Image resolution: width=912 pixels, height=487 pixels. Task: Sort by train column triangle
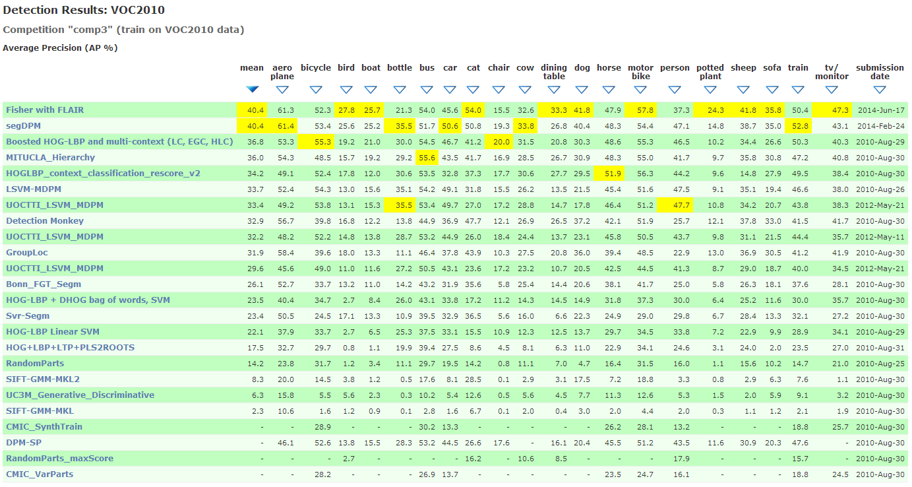798,90
